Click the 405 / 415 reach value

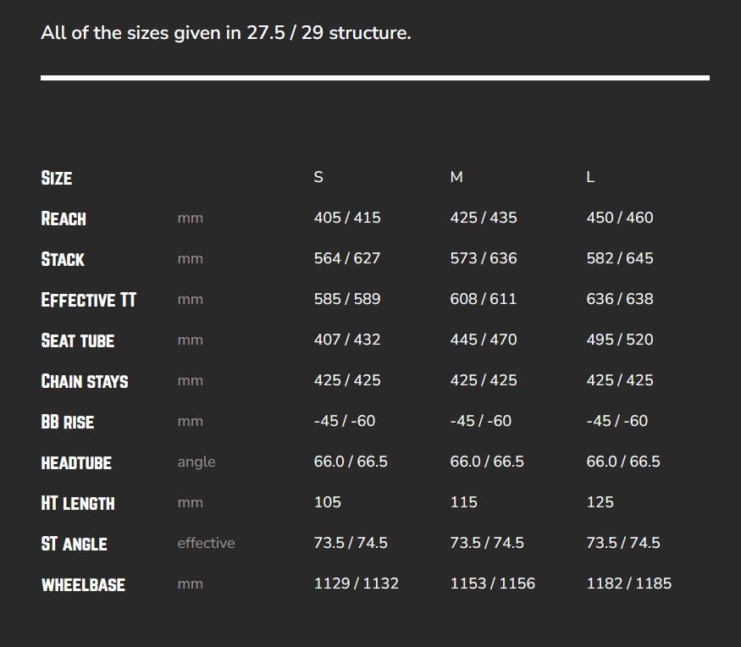tap(347, 218)
